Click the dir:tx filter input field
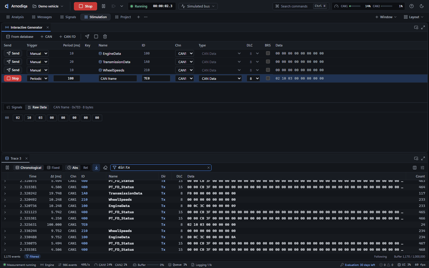 (161, 168)
